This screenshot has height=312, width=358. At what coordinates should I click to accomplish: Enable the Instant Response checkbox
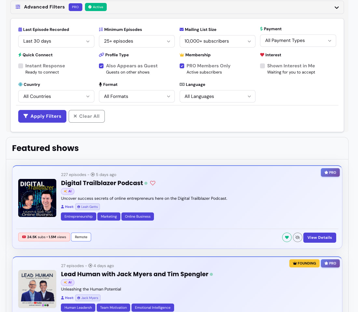click(21, 66)
